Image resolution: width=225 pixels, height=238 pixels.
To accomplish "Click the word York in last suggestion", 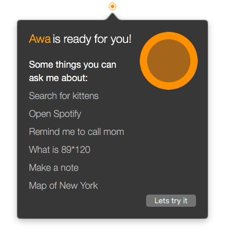I will 89,186.
